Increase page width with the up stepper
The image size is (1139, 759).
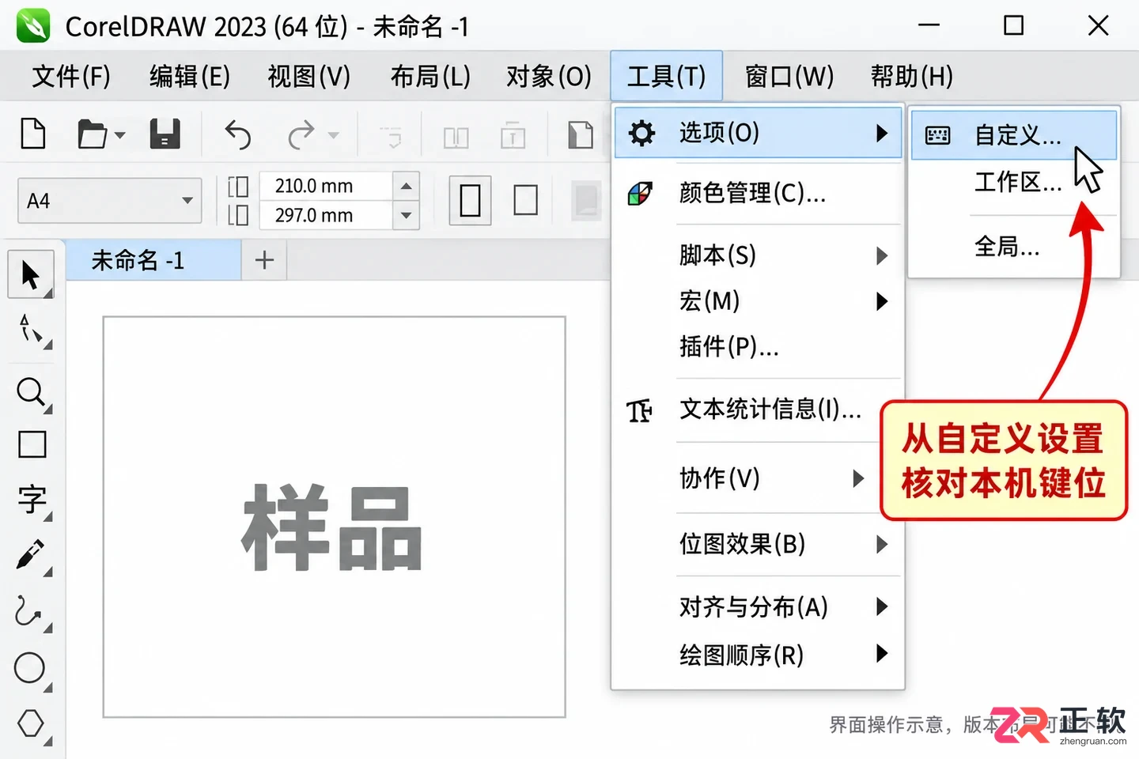click(x=406, y=186)
